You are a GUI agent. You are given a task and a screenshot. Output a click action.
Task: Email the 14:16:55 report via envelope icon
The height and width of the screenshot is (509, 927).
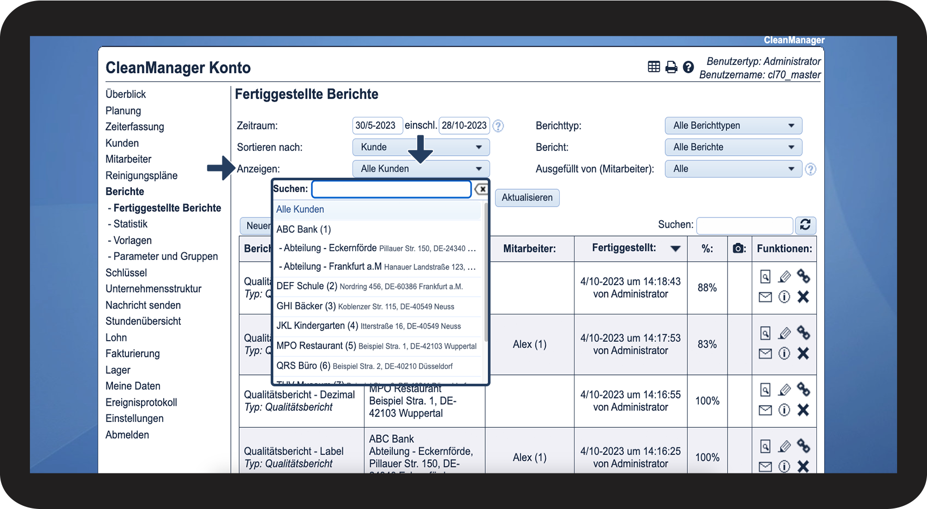click(x=765, y=410)
